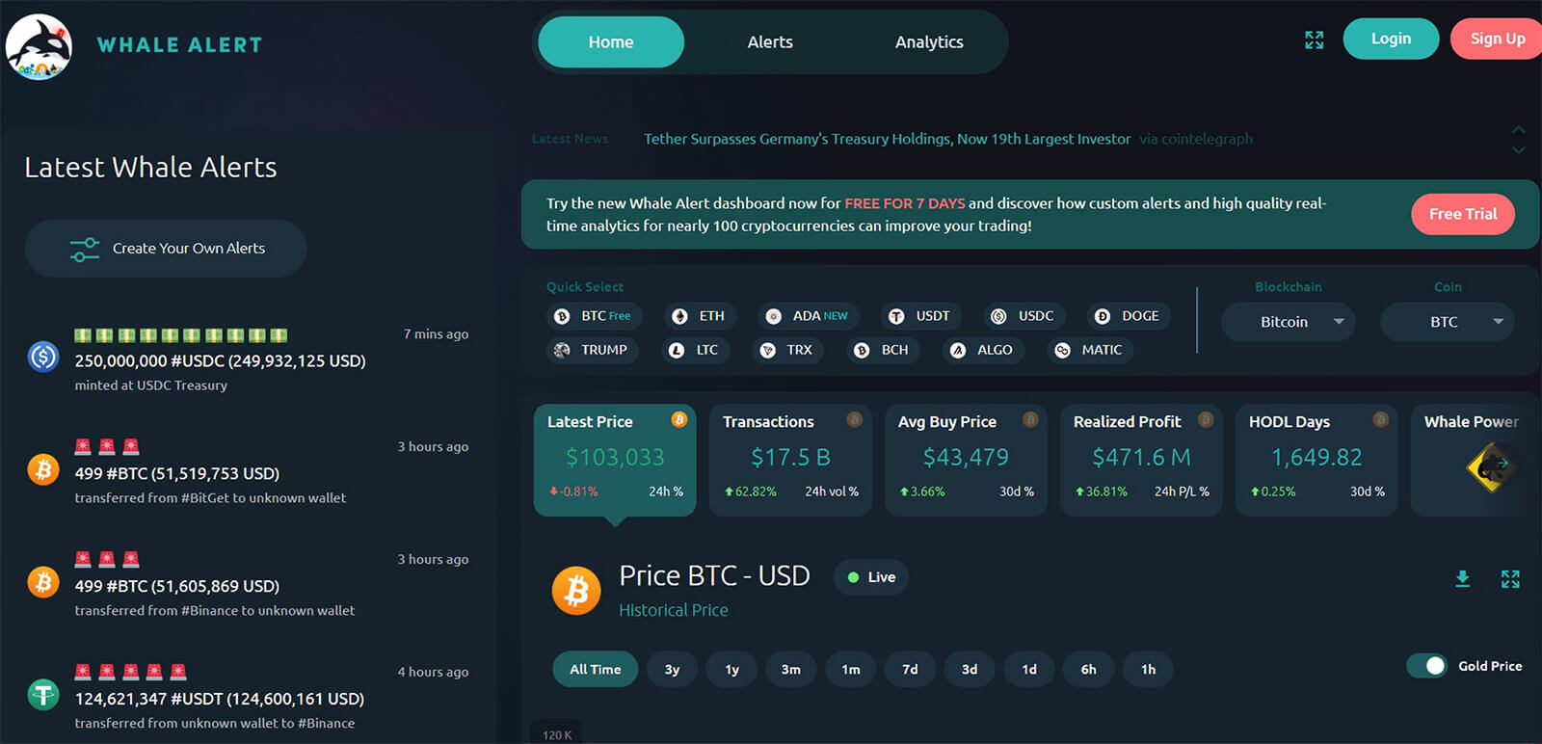The height and width of the screenshot is (744, 1542).
Task: Click the Tether icon beside USDT alert
Action: click(x=43, y=694)
